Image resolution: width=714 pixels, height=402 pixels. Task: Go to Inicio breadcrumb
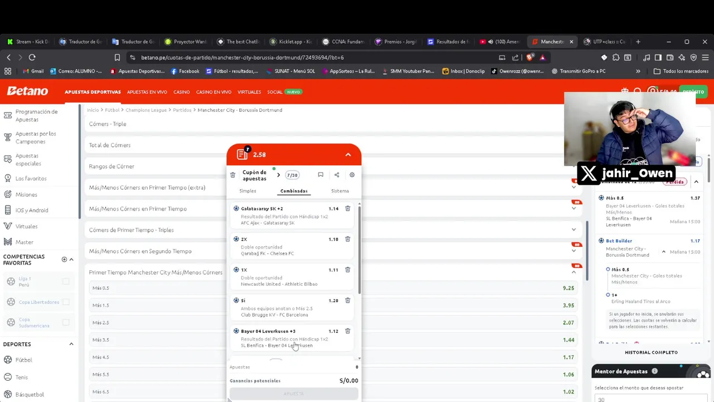tap(93, 110)
